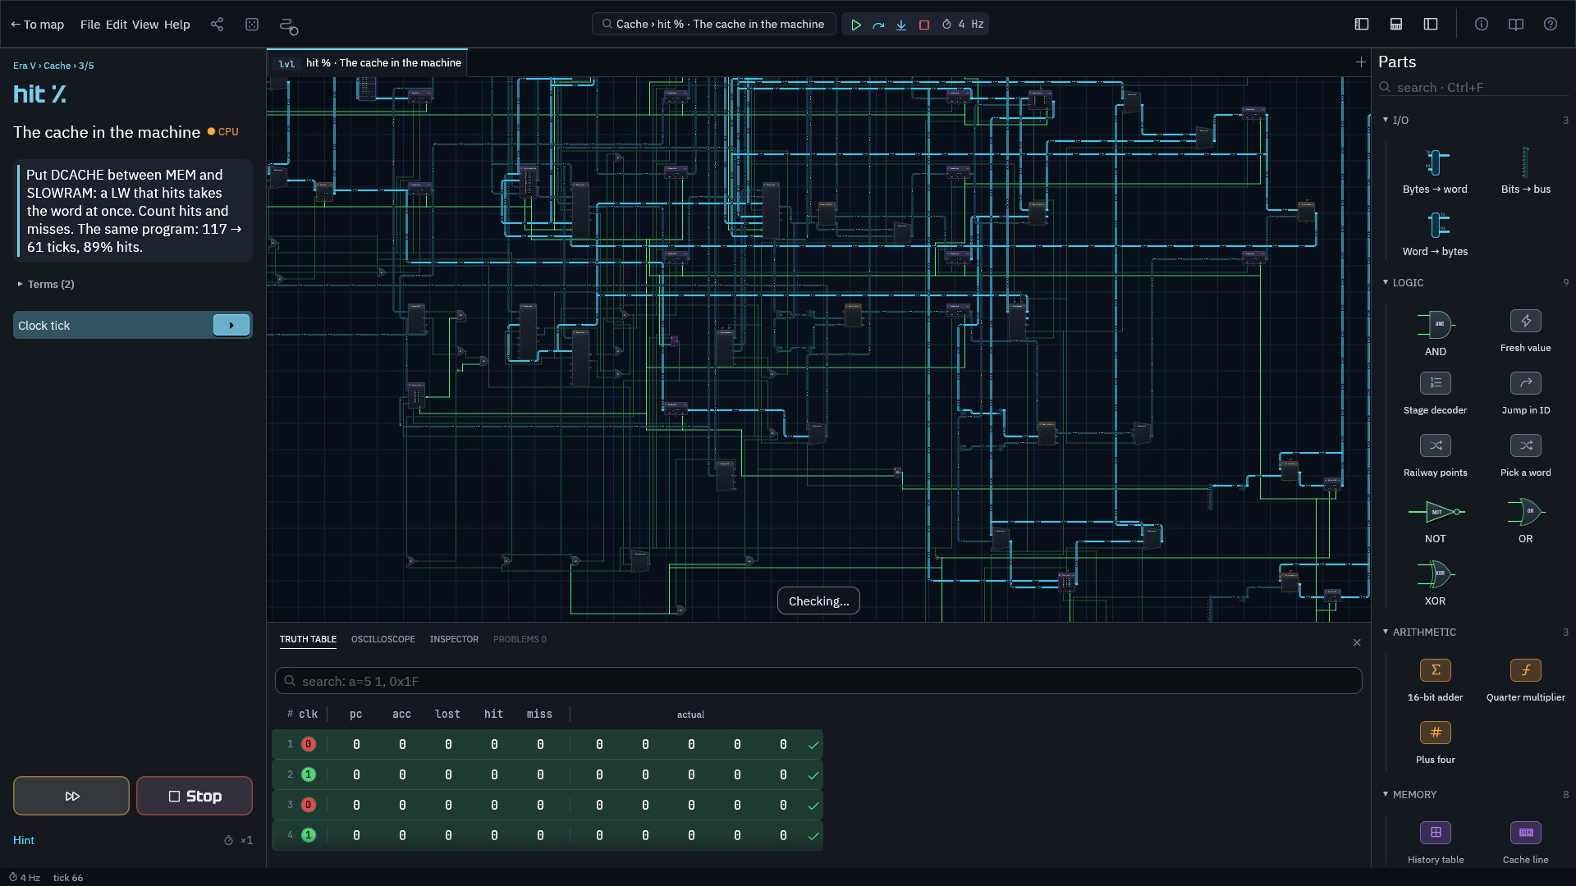Select the Bits → bus part

click(x=1525, y=171)
